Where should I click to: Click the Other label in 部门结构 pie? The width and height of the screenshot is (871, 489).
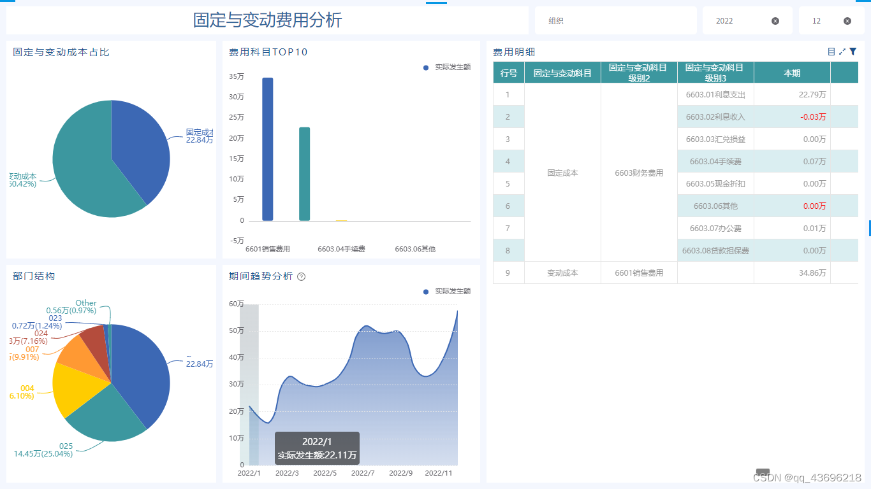(x=86, y=303)
